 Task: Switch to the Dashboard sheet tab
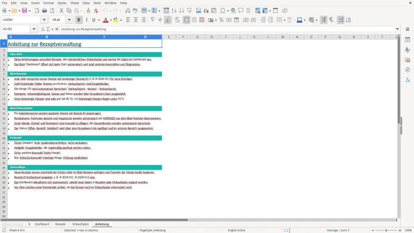[42, 224]
